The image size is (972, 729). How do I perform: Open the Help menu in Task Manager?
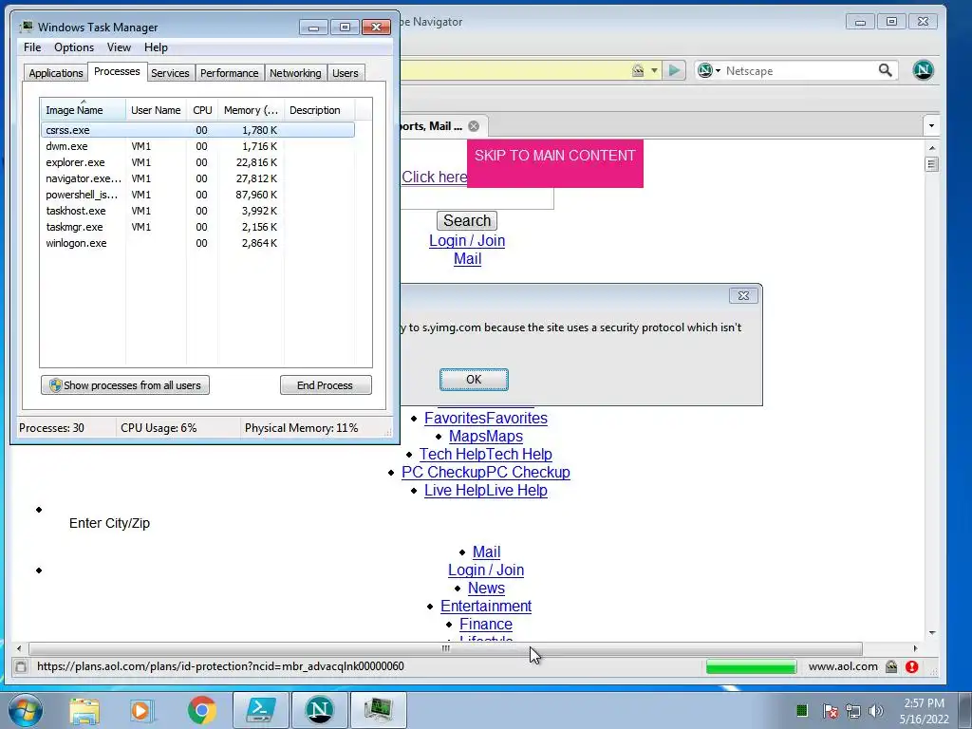[156, 47]
